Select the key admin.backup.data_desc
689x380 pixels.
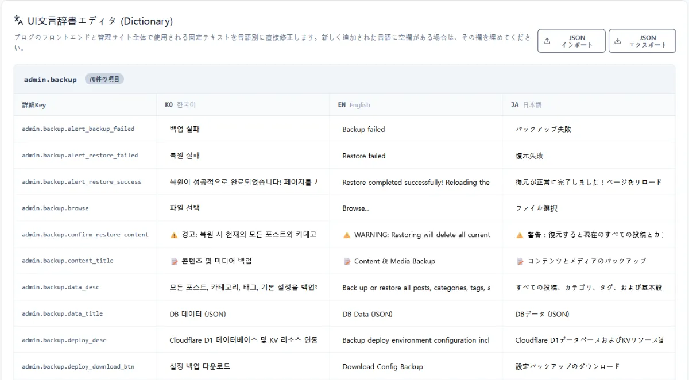60,288
